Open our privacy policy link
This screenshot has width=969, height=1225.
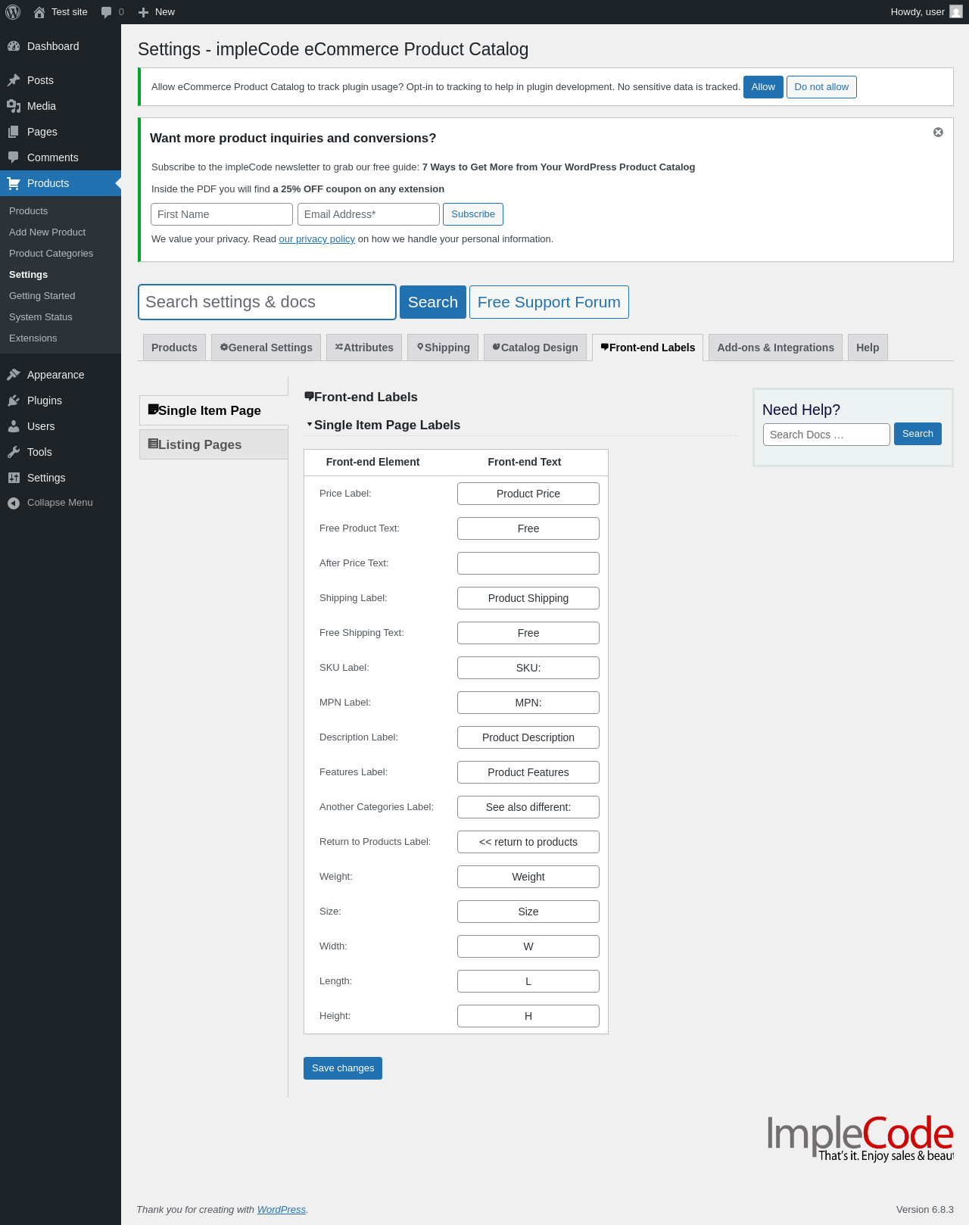tap(317, 239)
